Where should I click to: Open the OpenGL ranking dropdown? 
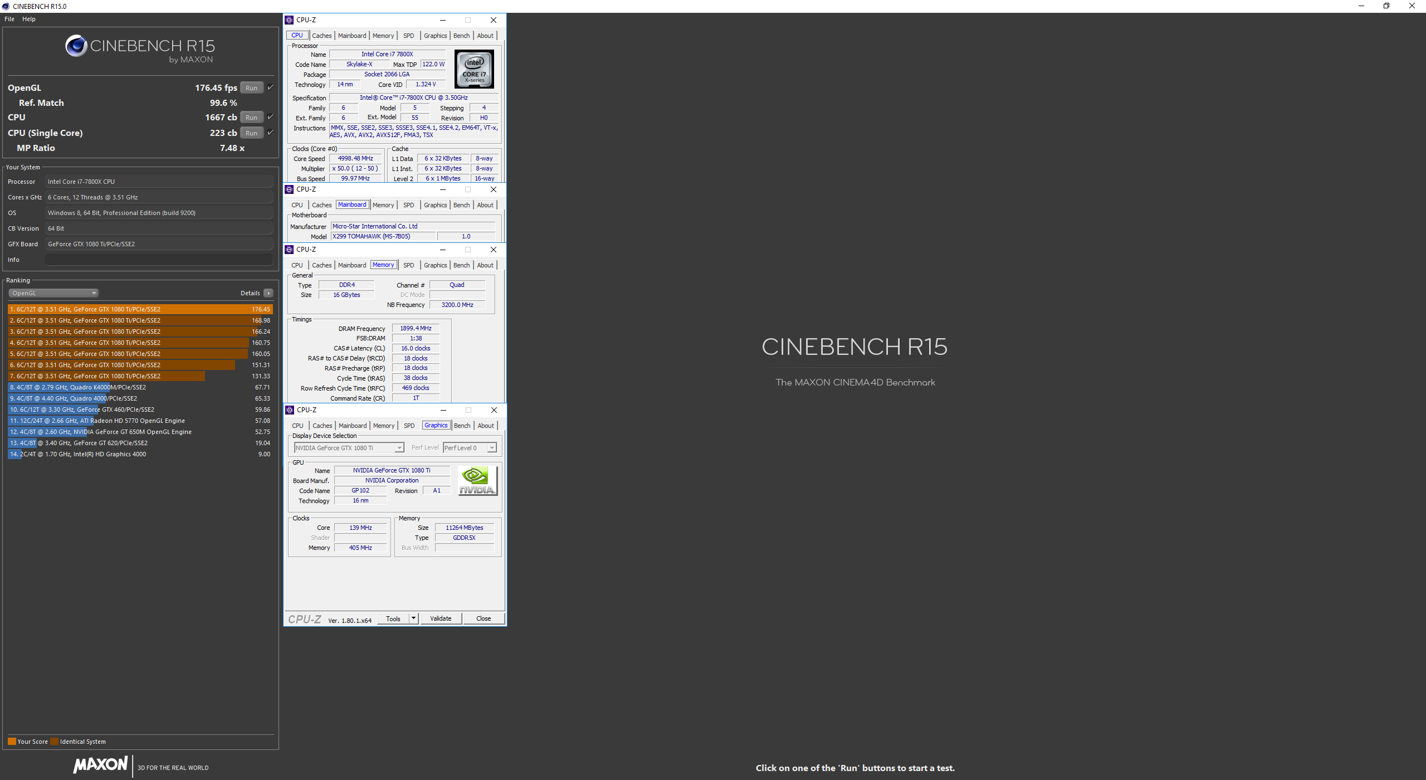53,293
